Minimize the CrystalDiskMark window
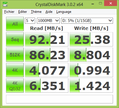This screenshot has height=108, width=119. (x=93, y=4)
